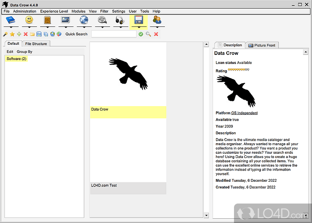Select the Software (2) tree node

coord(16,59)
